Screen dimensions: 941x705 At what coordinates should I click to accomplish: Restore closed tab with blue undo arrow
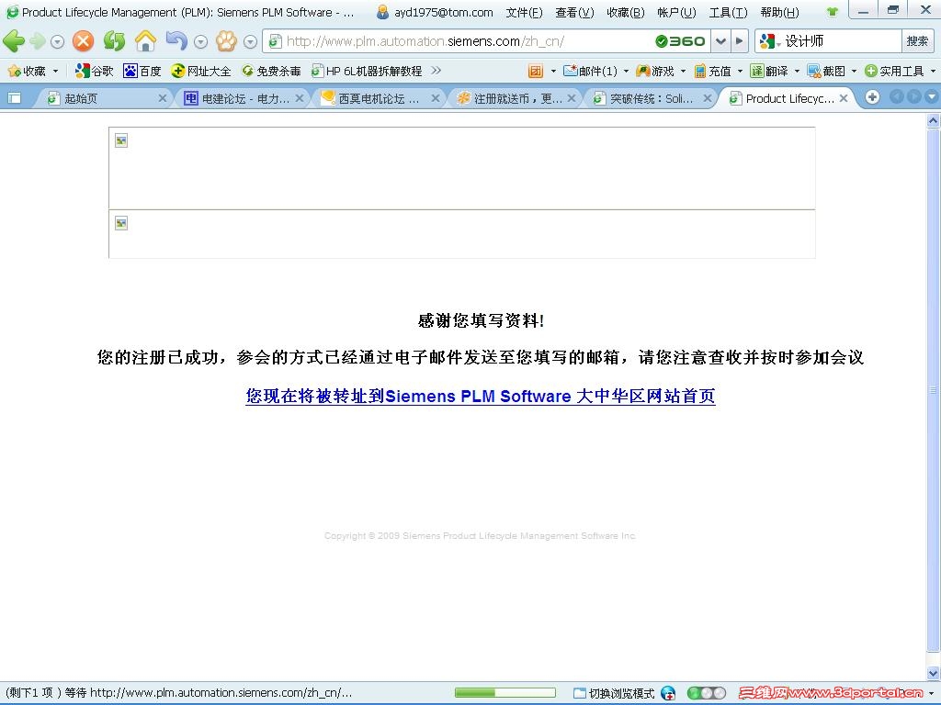point(176,40)
